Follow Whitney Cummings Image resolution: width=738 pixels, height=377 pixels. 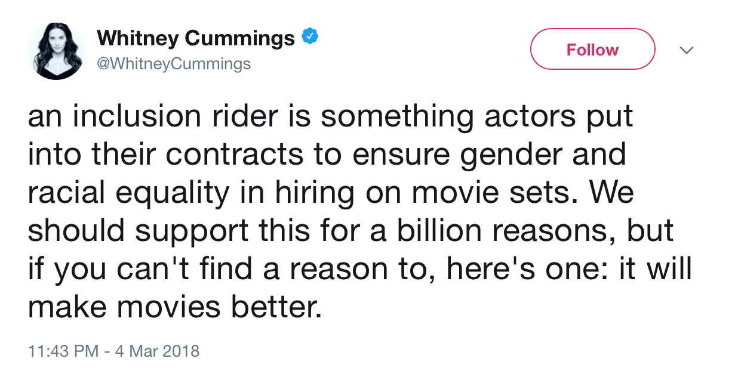click(592, 50)
